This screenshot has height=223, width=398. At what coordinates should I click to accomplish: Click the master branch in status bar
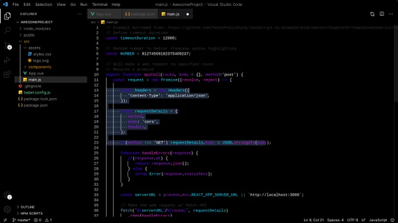[x=21, y=220]
